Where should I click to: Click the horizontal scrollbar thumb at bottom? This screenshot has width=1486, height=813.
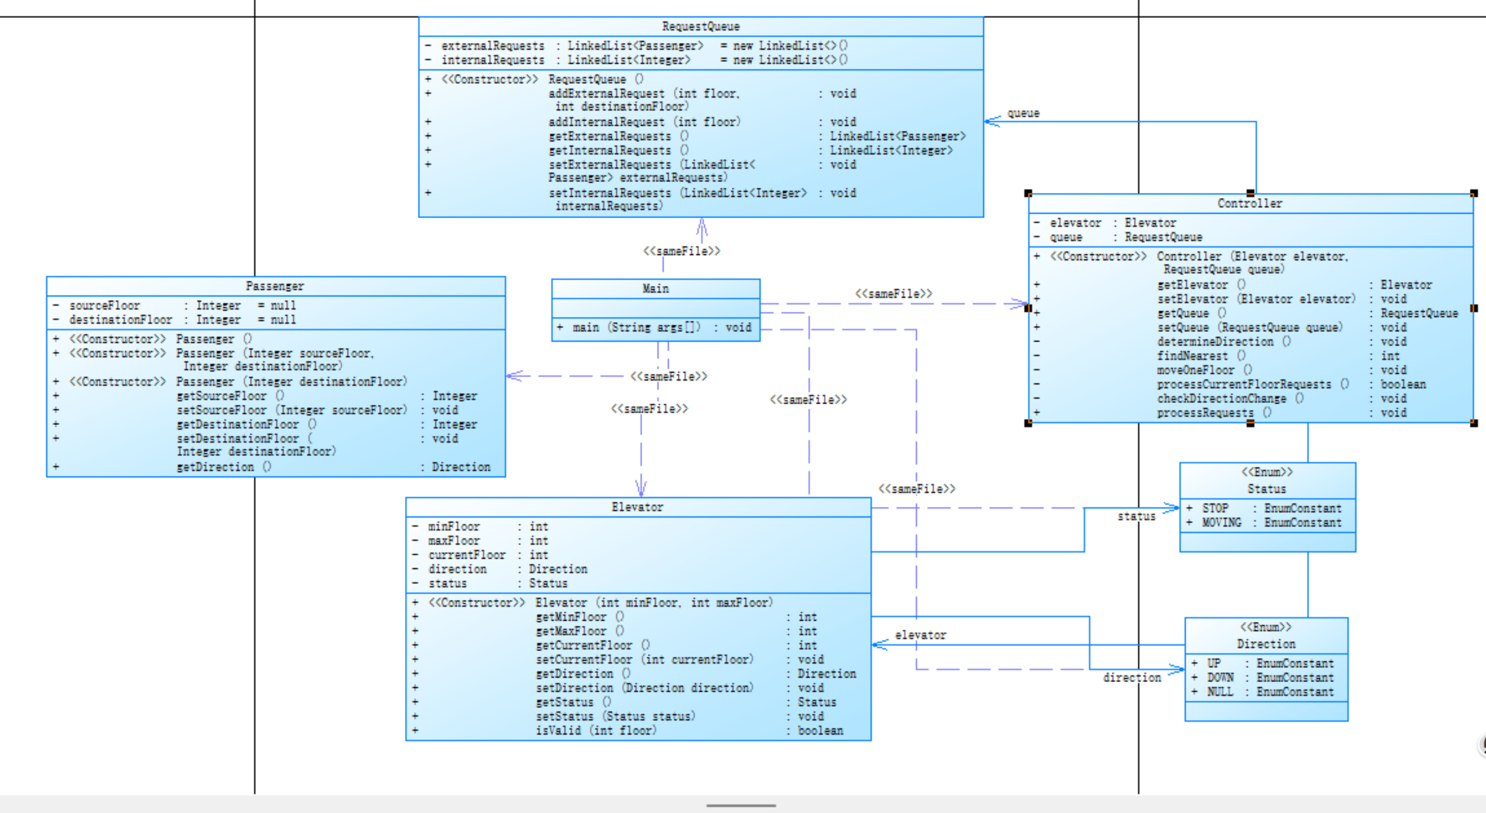click(740, 806)
